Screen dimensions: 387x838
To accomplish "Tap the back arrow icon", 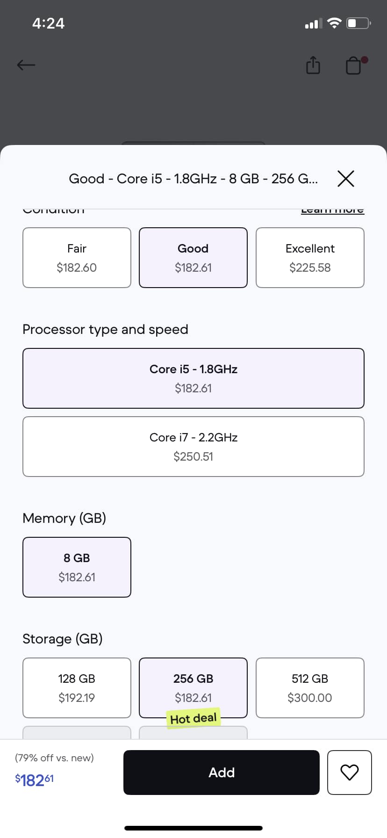I will coord(26,65).
